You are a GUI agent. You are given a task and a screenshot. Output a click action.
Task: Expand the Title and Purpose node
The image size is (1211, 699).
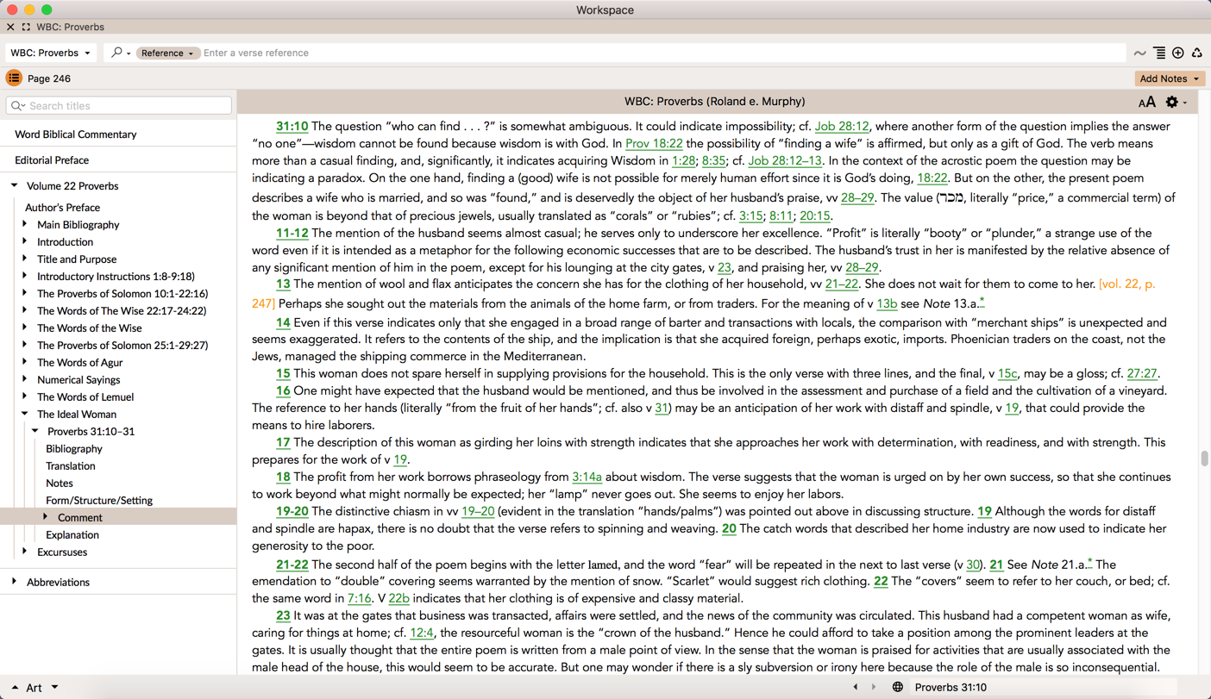[25, 259]
